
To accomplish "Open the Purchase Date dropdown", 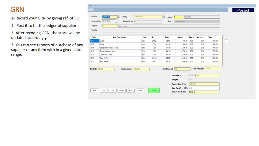I will (116, 21).
